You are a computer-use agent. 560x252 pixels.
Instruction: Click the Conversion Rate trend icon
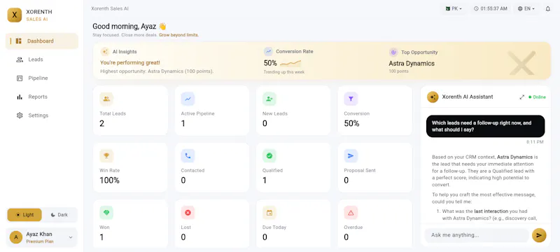click(269, 51)
